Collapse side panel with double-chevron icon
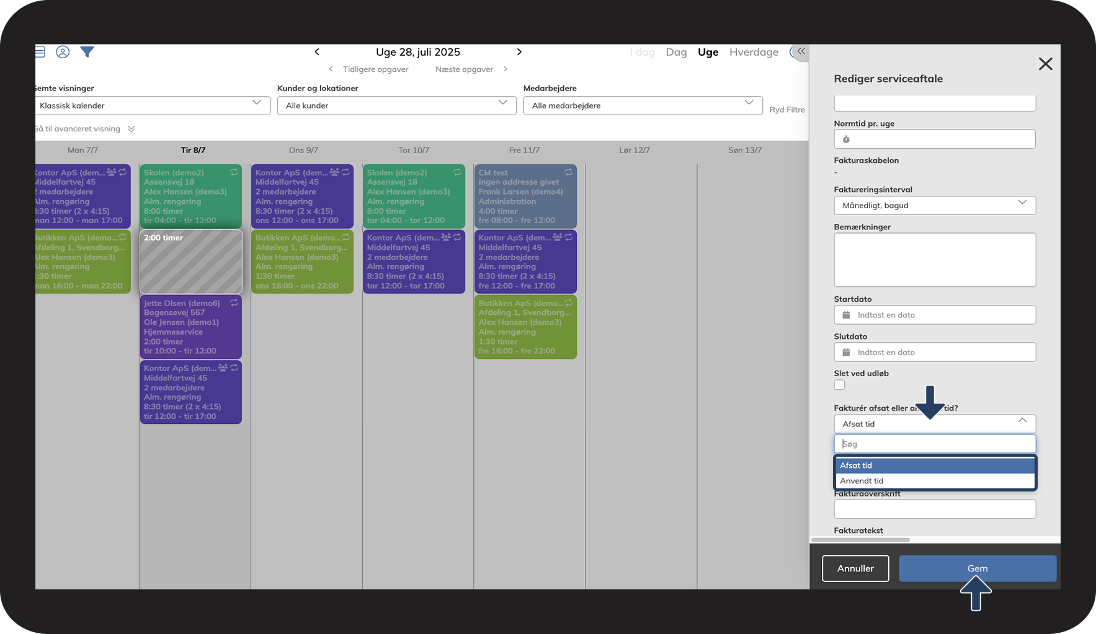1096x634 pixels. click(801, 51)
